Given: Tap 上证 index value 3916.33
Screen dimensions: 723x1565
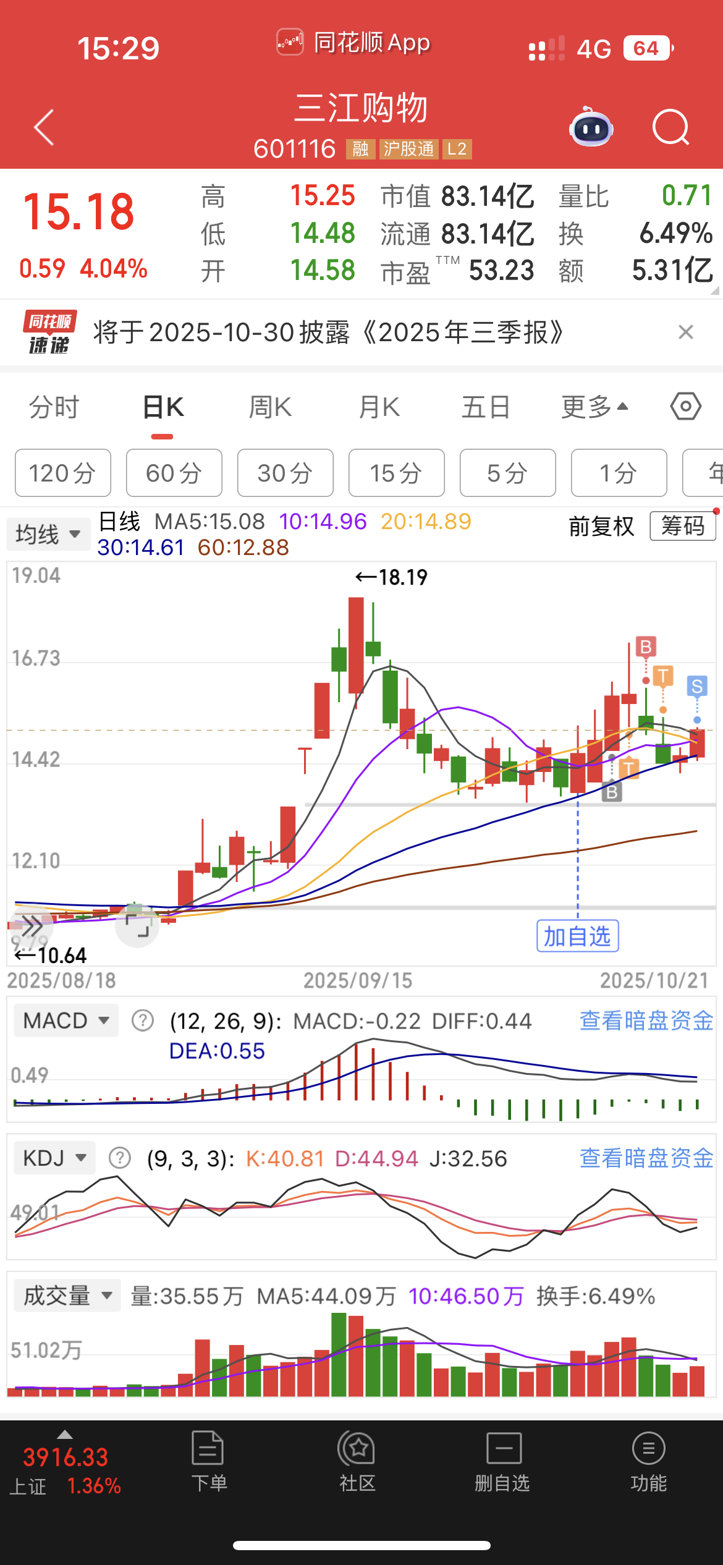Looking at the screenshot, I should click(66, 1457).
